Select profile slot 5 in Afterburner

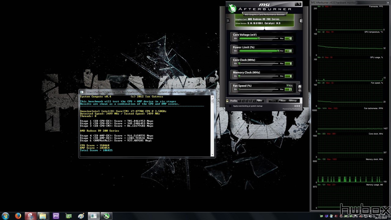254,101
